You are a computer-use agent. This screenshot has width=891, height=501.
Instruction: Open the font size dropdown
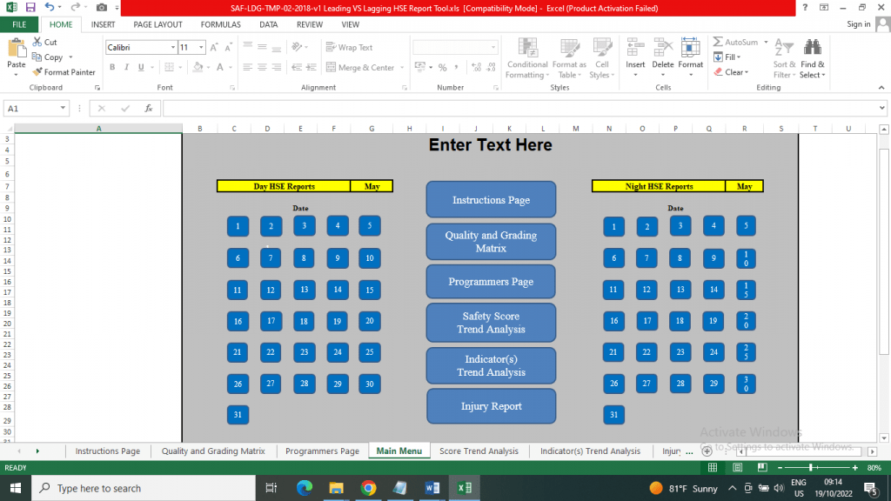[201, 47]
